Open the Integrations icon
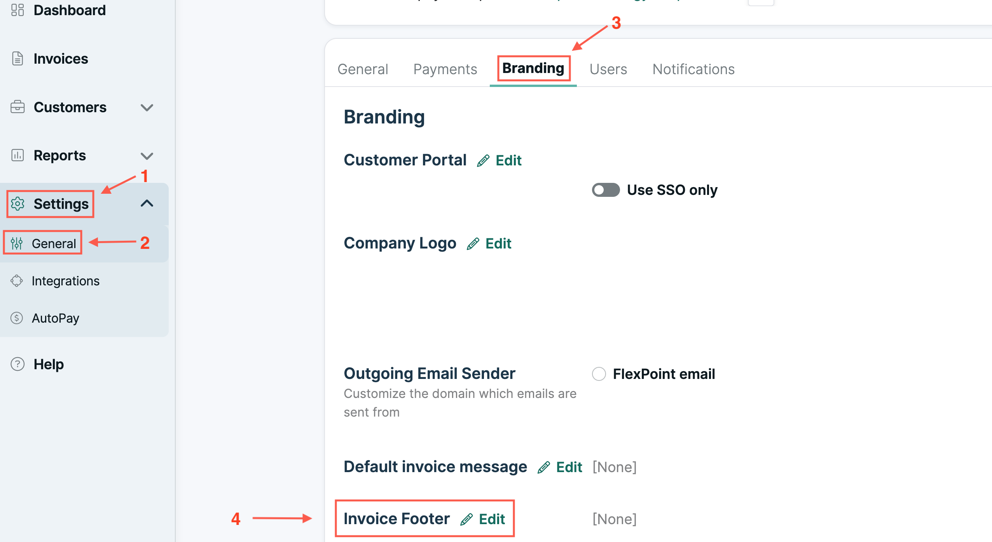 (17, 280)
